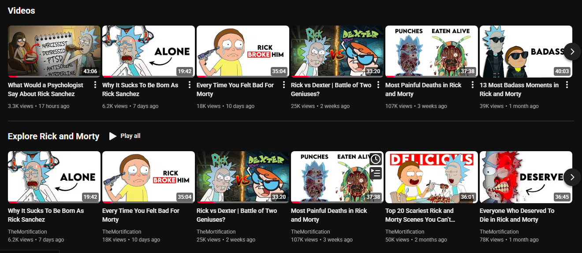Open ALONE thumbnail in Videos row

[149, 52]
